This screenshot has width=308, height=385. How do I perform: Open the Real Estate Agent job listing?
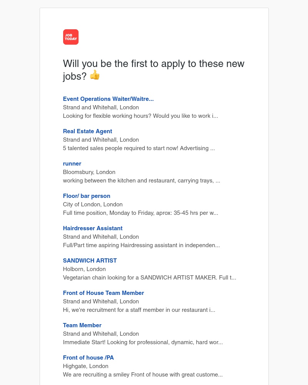[87, 131]
